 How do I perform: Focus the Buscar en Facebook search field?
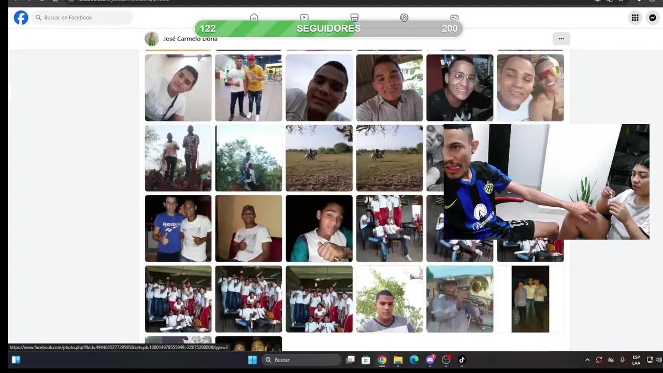(x=83, y=18)
